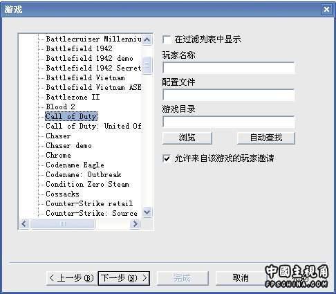Select Counter-Strike retail entry
Image resolution: width=336 pixels, height=294 pixels.
click(89, 203)
